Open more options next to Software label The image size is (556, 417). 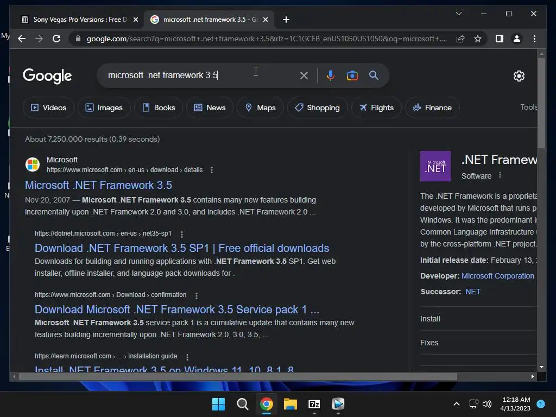point(500,175)
